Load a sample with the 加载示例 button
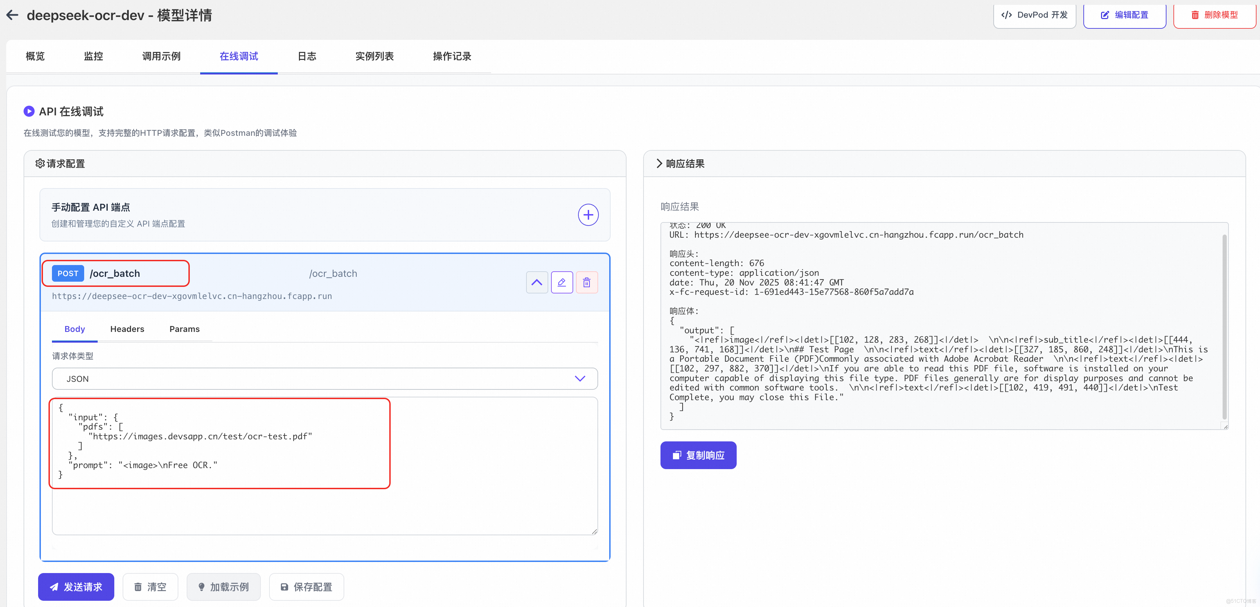This screenshot has height=607, width=1260. pyautogui.click(x=223, y=587)
